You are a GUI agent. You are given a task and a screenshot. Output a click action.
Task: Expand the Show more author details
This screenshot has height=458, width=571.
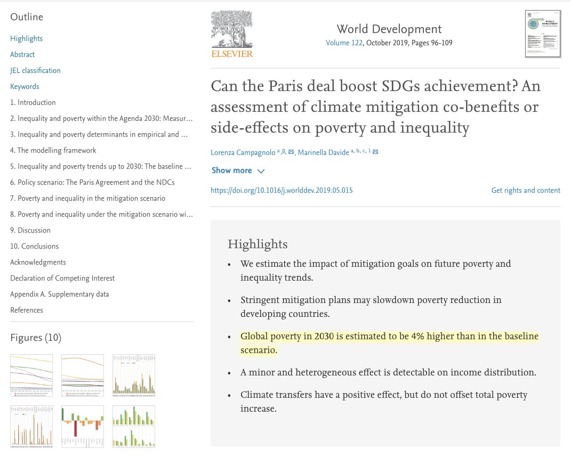click(238, 170)
